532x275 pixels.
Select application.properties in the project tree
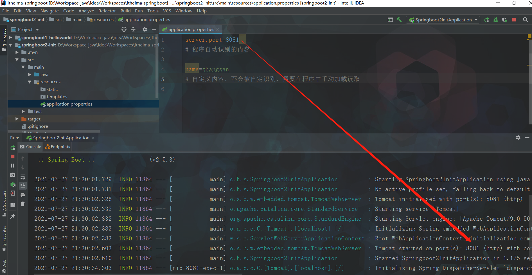coord(69,104)
